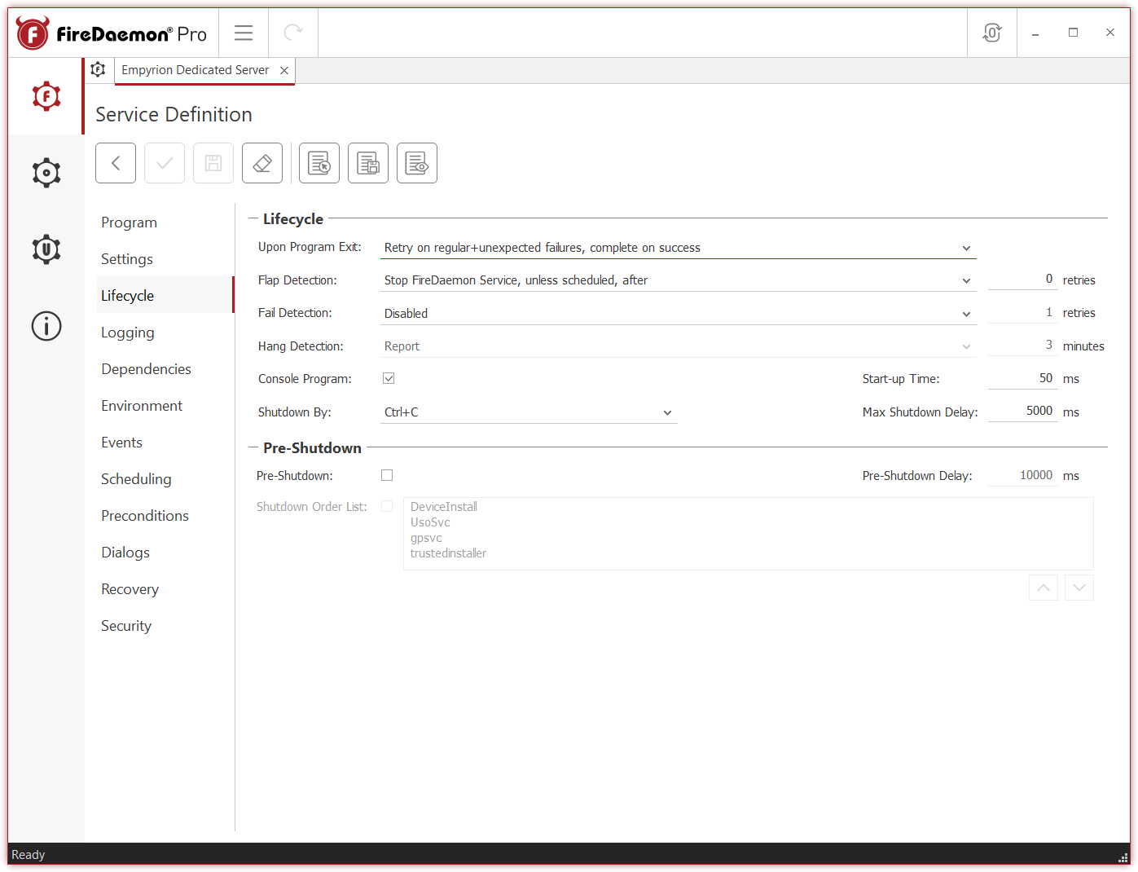This screenshot has height=872, width=1138.
Task: Open the Users section in sidebar
Action: pyautogui.click(x=46, y=249)
